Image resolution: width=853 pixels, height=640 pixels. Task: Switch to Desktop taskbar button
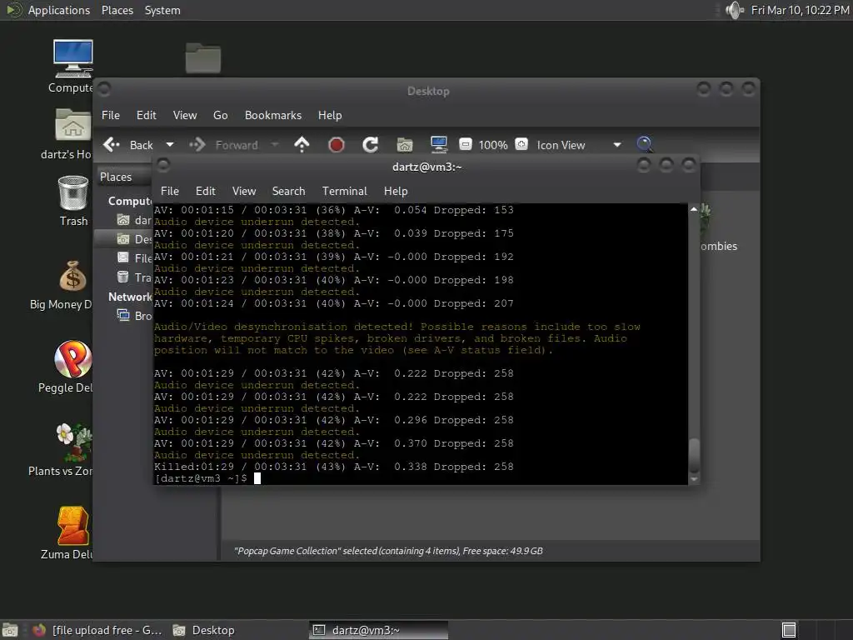pyautogui.click(x=203, y=630)
